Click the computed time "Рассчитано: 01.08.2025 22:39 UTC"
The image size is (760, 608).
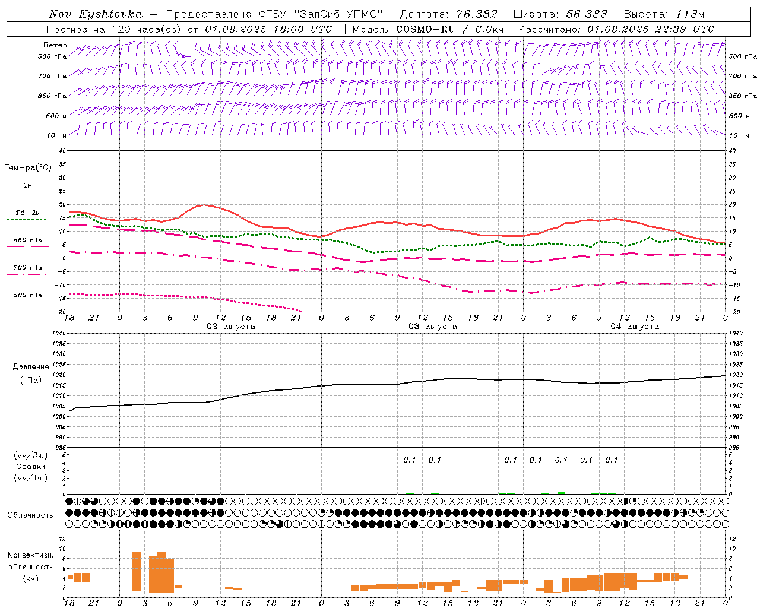(616, 29)
